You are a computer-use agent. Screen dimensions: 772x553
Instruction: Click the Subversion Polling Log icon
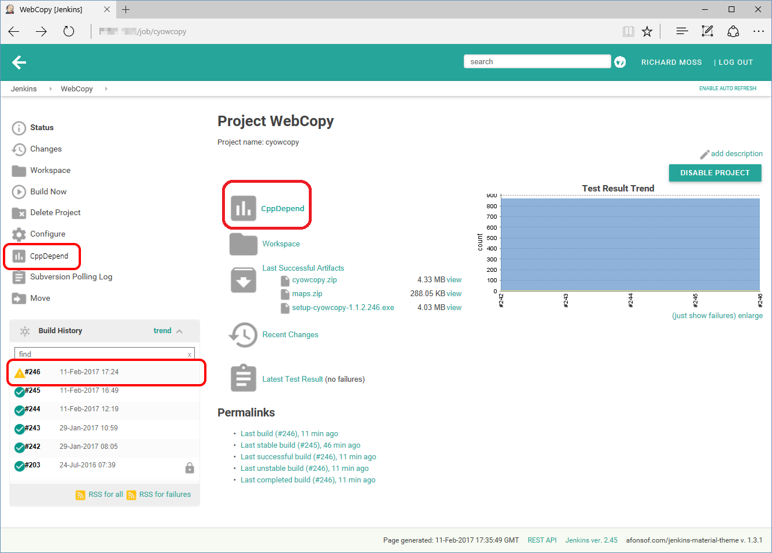coord(19,277)
